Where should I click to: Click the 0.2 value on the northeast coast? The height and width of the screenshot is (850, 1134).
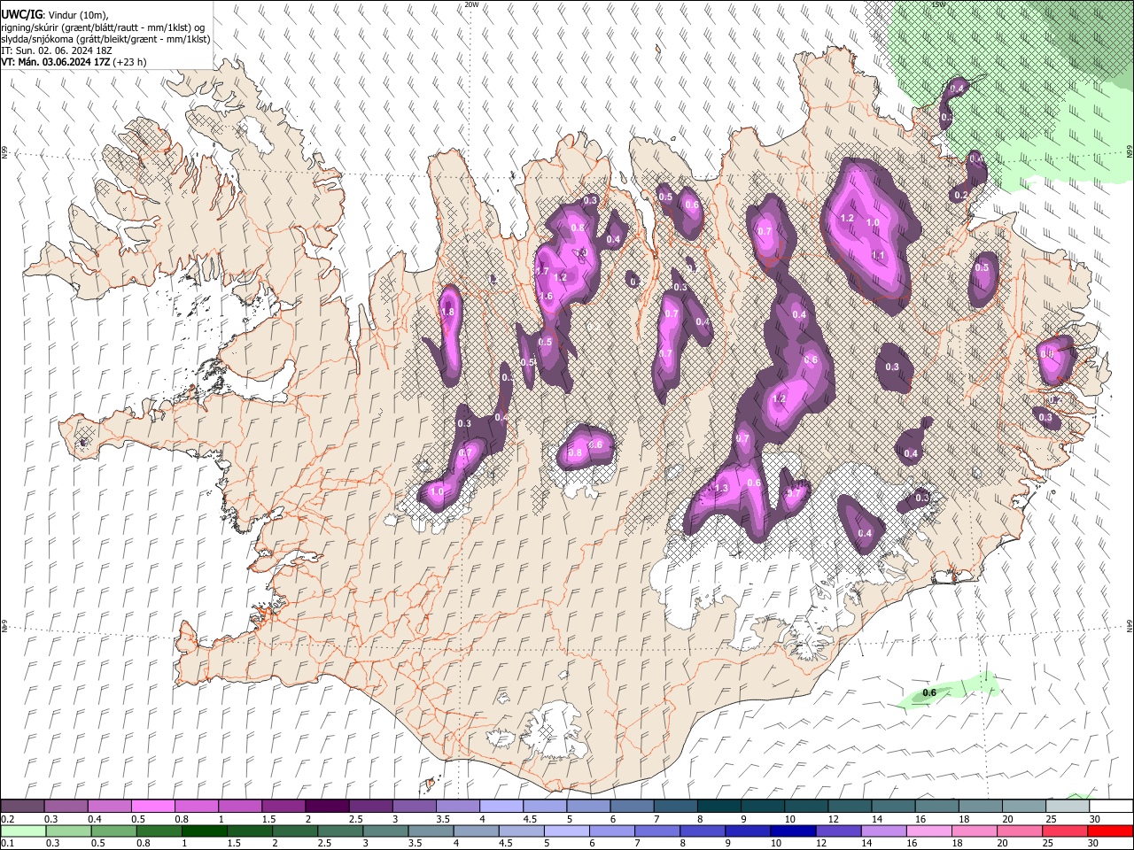961,195
